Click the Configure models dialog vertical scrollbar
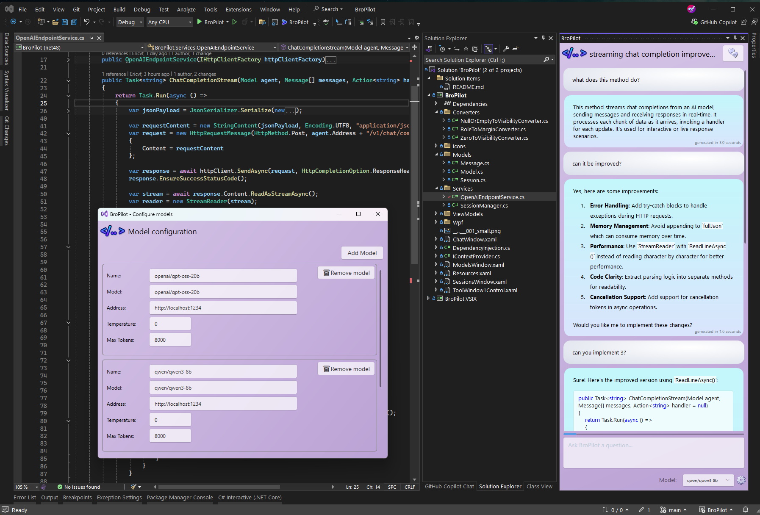Viewport: 760px width, 515px height. point(380,328)
